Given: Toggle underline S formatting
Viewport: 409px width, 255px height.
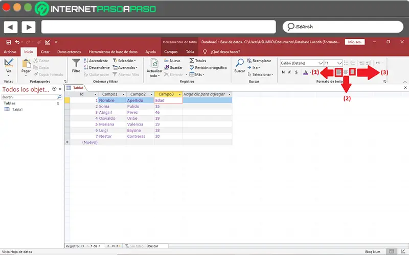Looking at the screenshot, I should coord(297,72).
